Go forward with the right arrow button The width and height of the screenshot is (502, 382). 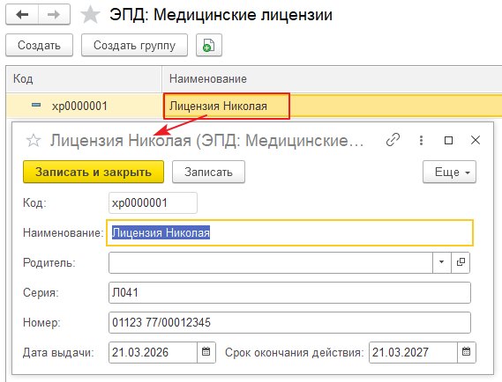pos(54,15)
